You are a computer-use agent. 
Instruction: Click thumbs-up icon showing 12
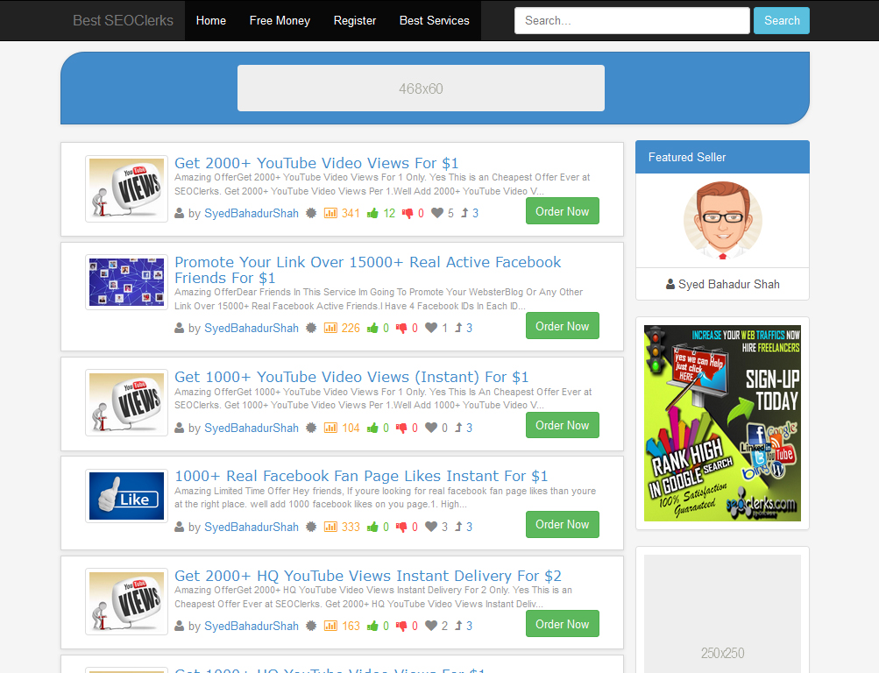click(372, 213)
